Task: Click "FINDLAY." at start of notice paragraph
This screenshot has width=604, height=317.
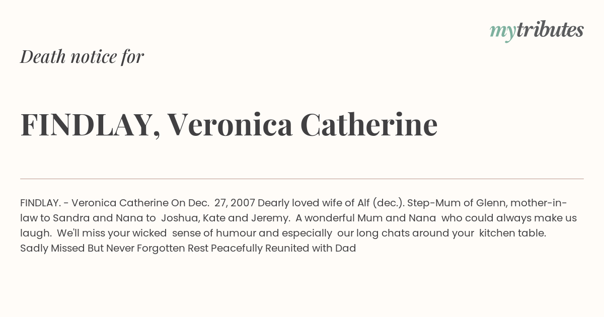Action: click(x=41, y=203)
